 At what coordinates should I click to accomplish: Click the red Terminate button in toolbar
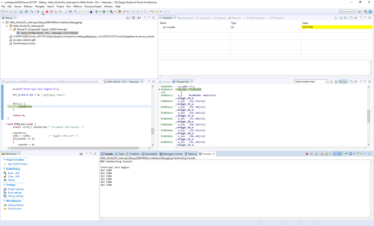pyautogui.click(x=47, y=12)
